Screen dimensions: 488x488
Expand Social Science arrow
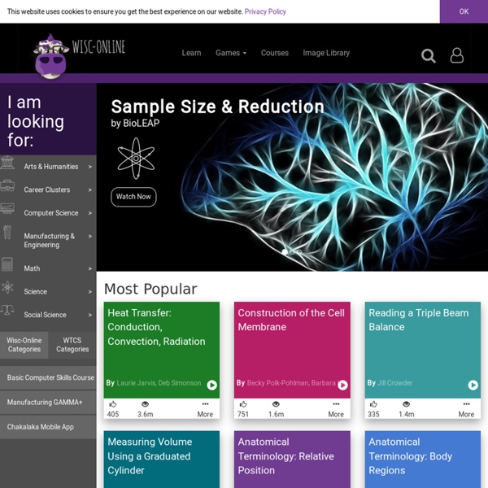[90, 315]
